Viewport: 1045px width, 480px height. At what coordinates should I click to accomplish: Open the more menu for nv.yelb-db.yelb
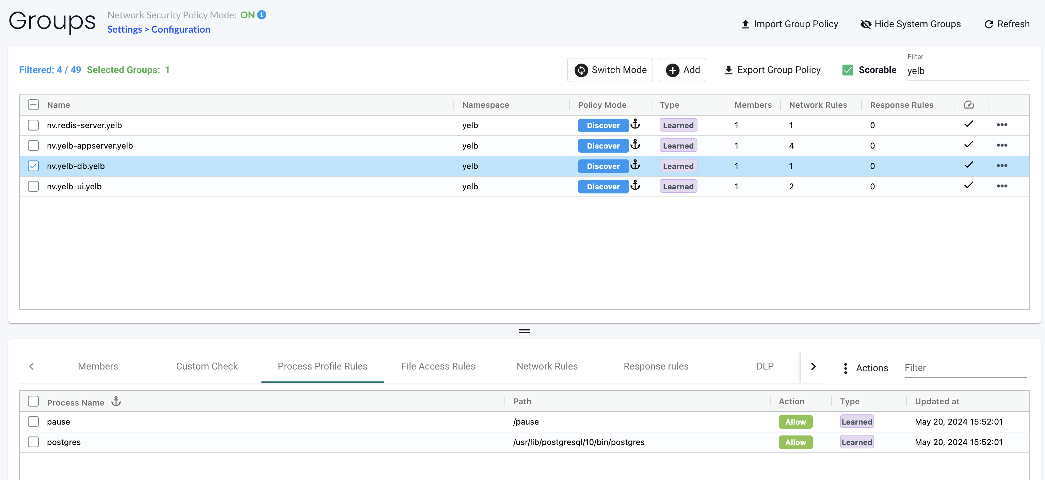pos(1001,166)
